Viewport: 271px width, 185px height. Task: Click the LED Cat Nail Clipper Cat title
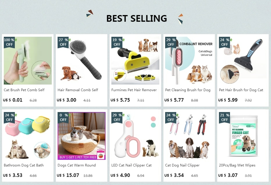point(131,165)
